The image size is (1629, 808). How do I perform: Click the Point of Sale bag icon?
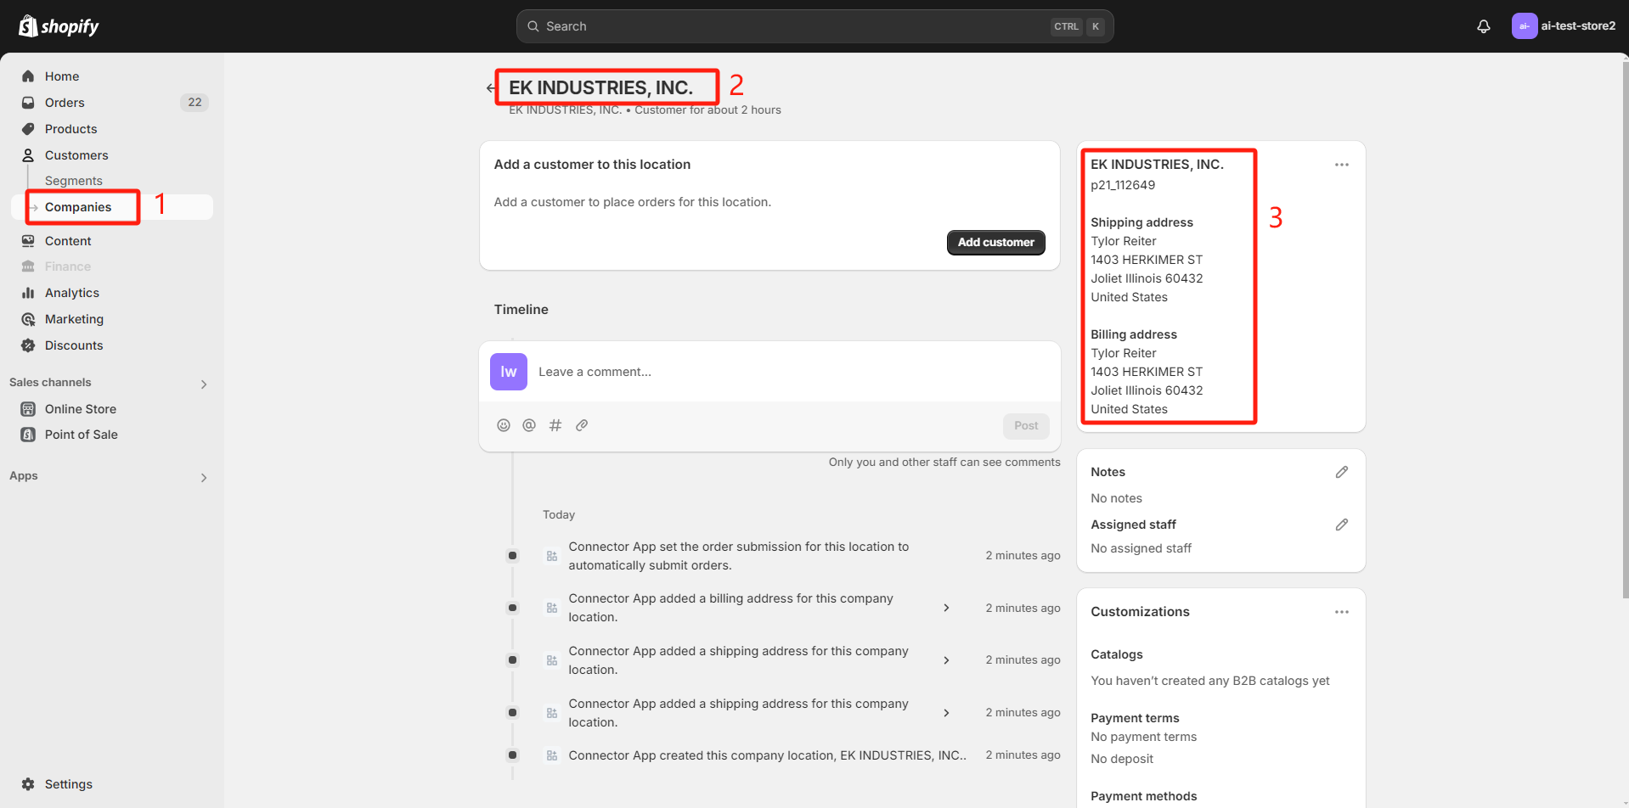point(28,435)
